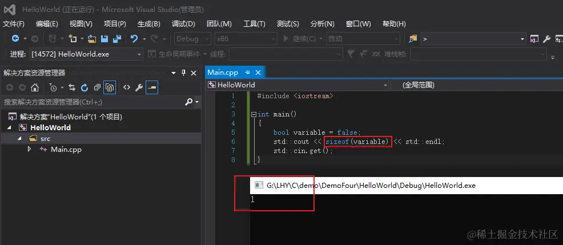The image size is (563, 245).
Task: Click the bool variable = false; line
Action: (317, 132)
